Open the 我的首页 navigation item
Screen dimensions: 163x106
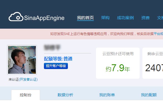85,18
